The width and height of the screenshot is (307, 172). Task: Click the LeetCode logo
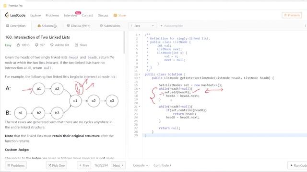coord(15,15)
